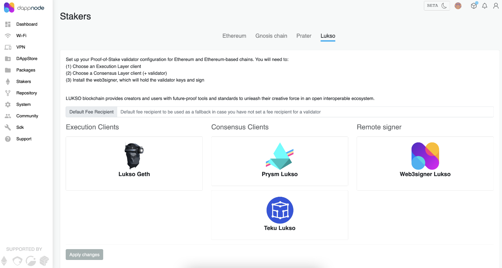
Task: Go to System settings in the sidebar
Action: tap(23, 104)
